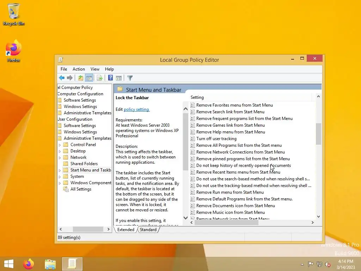Select Shared Folders in the tree
Viewport: 361px width, 271px height.
click(x=84, y=164)
